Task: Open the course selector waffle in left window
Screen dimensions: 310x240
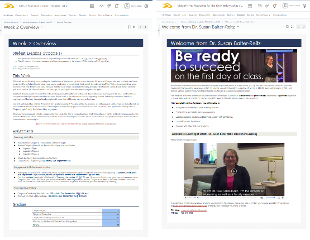Action: [91, 6]
